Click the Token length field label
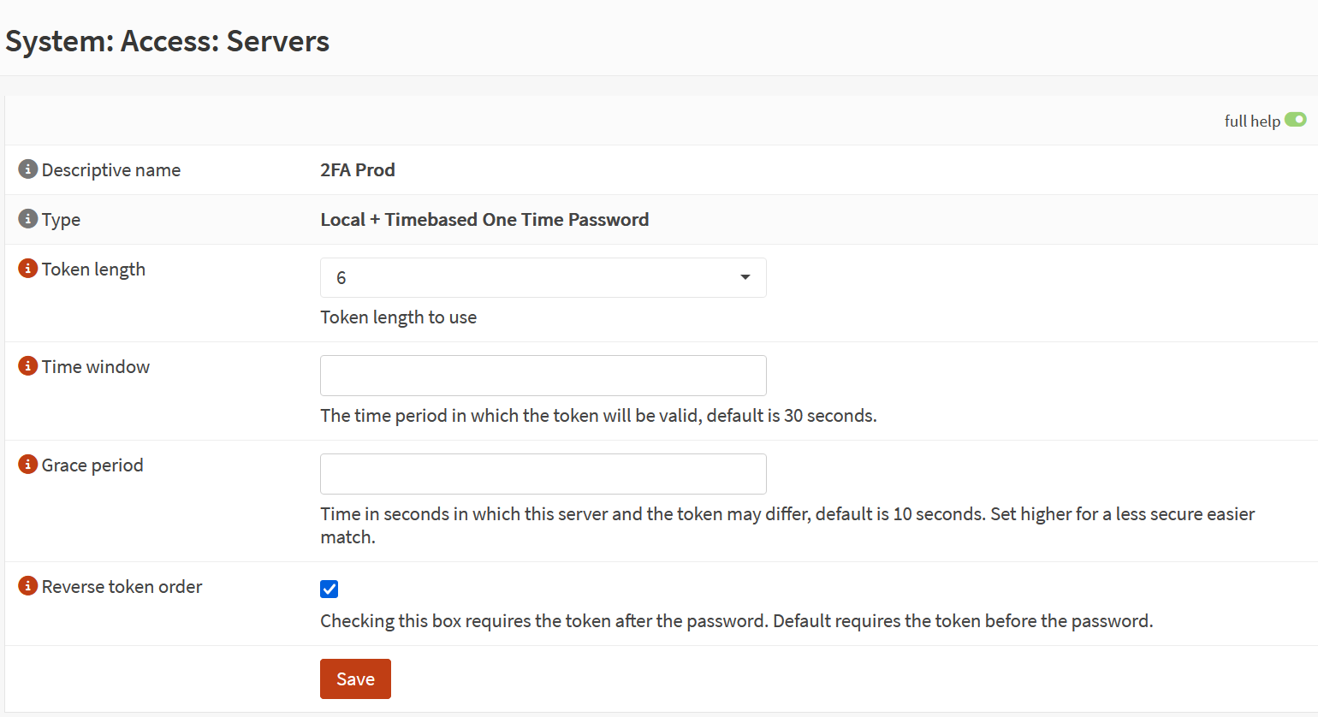Screen dimensions: 1318x717 [x=93, y=270]
